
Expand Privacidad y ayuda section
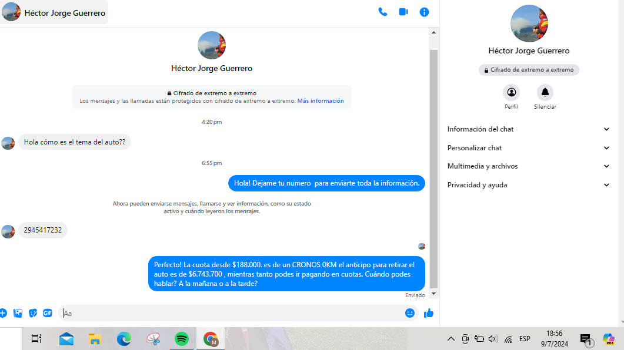click(x=529, y=185)
